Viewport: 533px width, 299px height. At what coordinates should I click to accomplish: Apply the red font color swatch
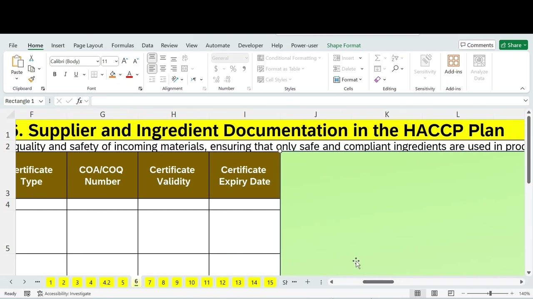[x=130, y=74]
